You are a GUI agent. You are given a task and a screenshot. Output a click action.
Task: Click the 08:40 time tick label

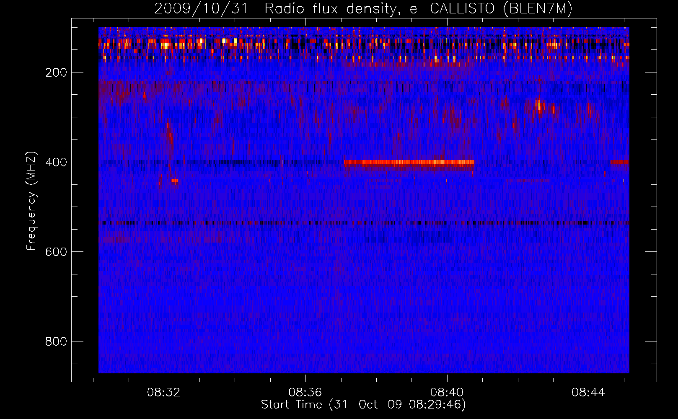447,392
